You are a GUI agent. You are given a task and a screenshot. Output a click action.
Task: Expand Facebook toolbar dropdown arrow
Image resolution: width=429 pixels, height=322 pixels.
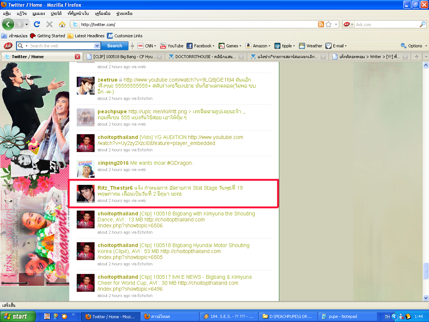[x=213, y=46]
